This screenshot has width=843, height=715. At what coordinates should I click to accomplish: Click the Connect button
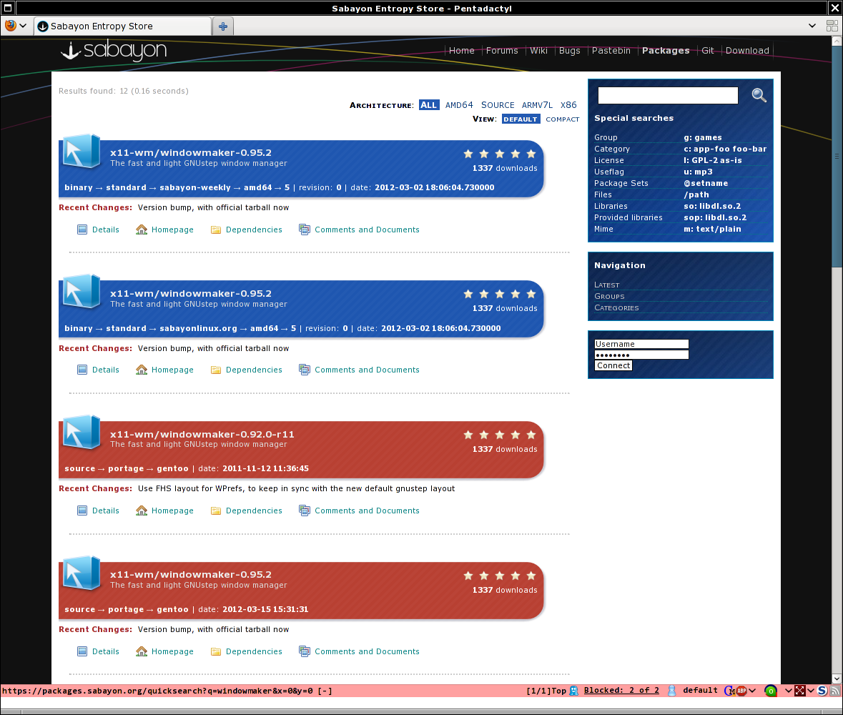(613, 365)
